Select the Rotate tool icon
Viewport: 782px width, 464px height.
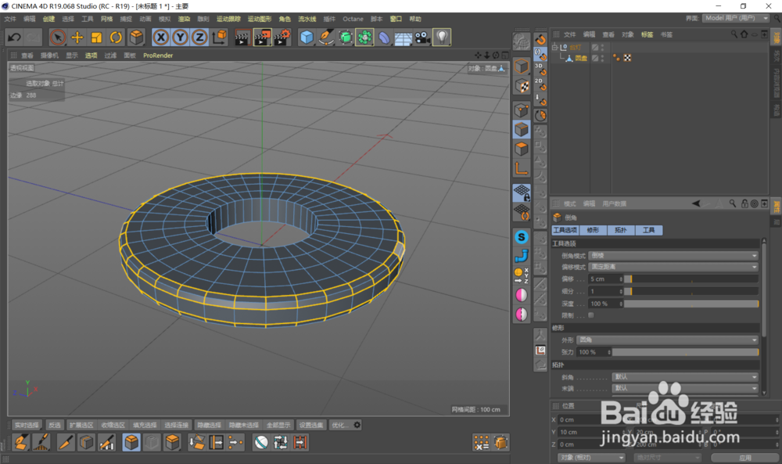pyautogui.click(x=117, y=38)
